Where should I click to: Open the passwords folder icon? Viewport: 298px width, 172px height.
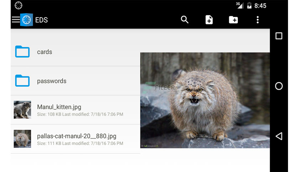click(x=22, y=81)
